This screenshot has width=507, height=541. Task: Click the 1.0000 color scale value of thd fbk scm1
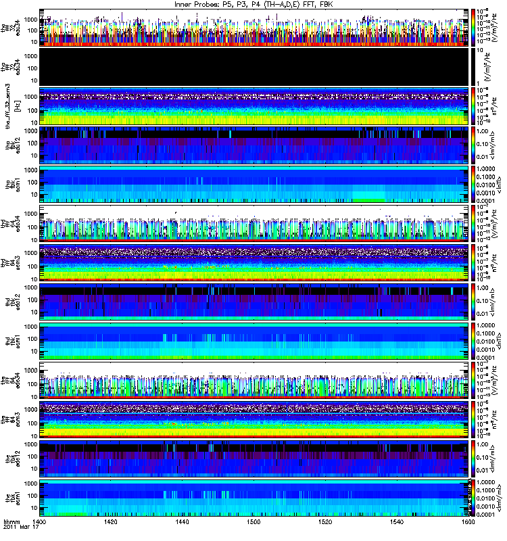(485, 325)
